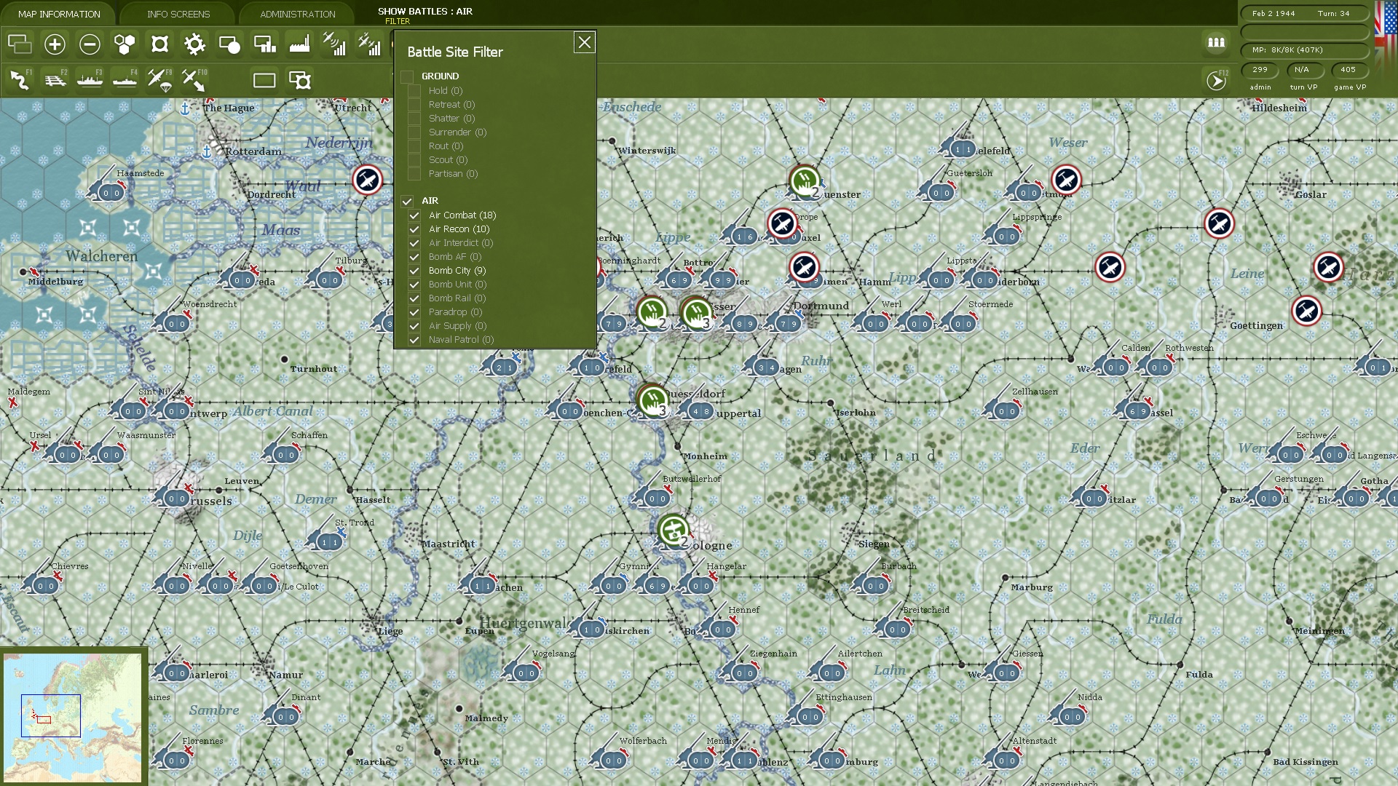
Task: Select the ground move mode F1 icon
Action: click(x=20, y=79)
